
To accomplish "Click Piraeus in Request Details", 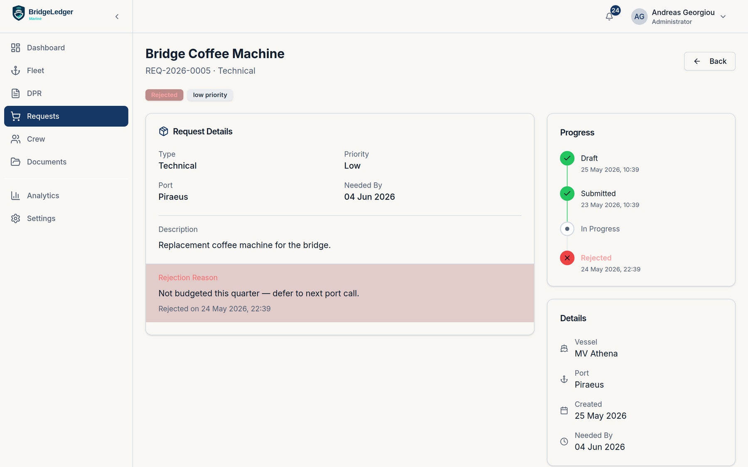I will (173, 197).
